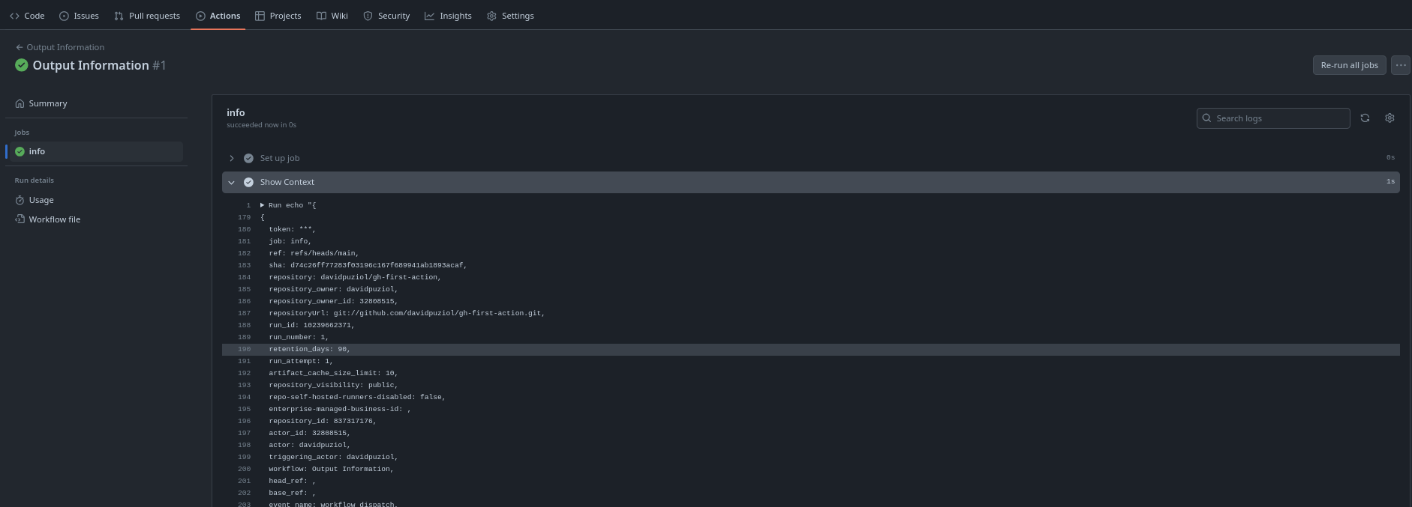1412x507 pixels.
Task: Follow the Output Information breadcrumb link
Action: (x=65, y=46)
